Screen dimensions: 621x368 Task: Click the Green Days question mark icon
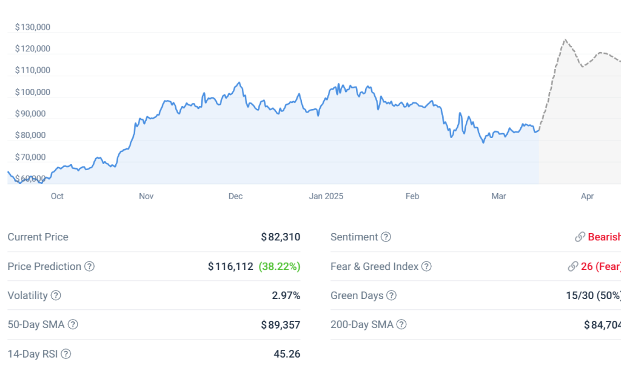[x=392, y=295]
